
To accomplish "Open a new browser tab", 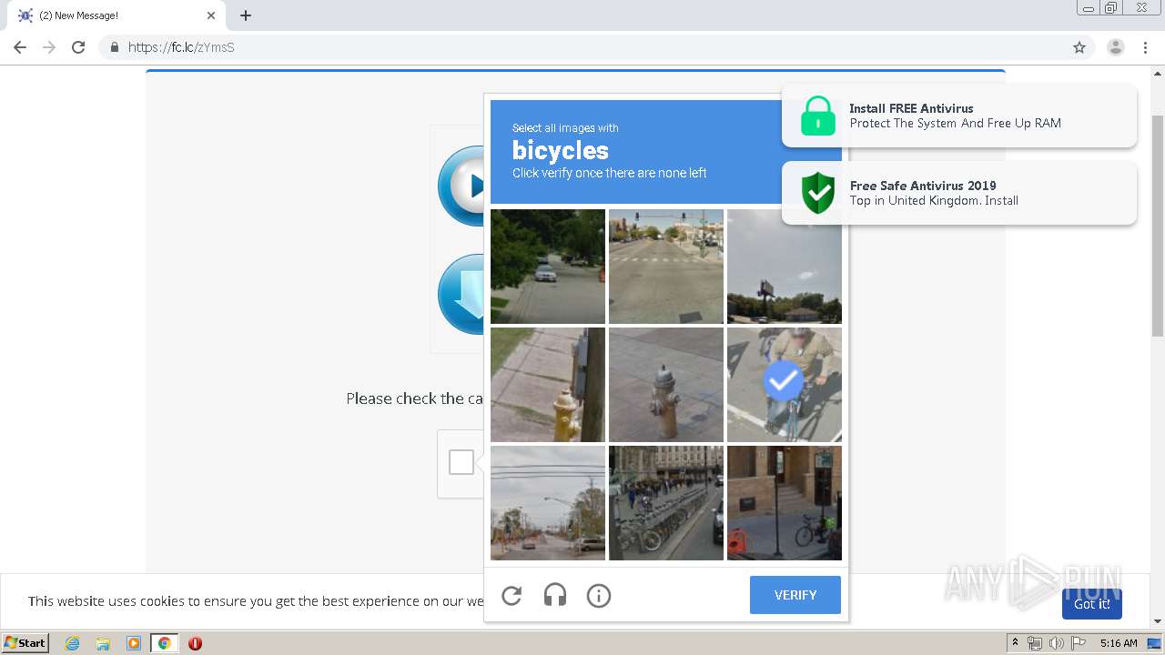I will [246, 15].
